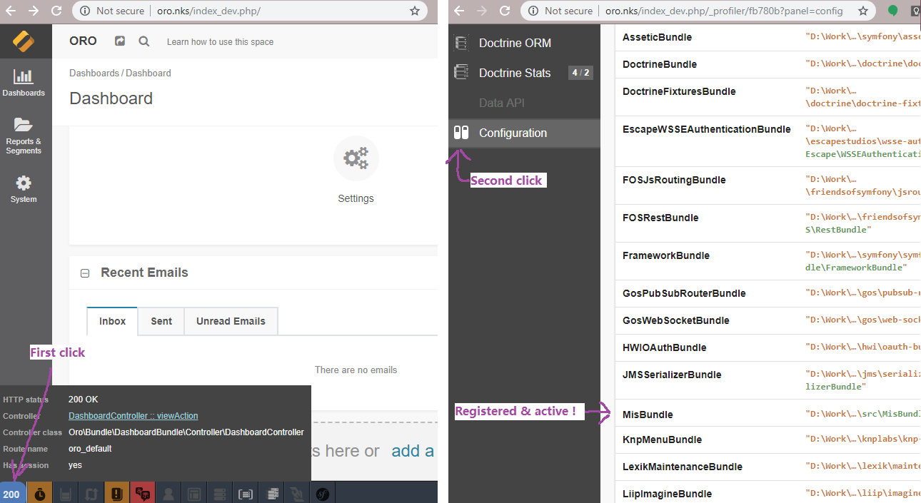Click the left browser address bar URL
The image size is (921, 503).
pos(208,11)
